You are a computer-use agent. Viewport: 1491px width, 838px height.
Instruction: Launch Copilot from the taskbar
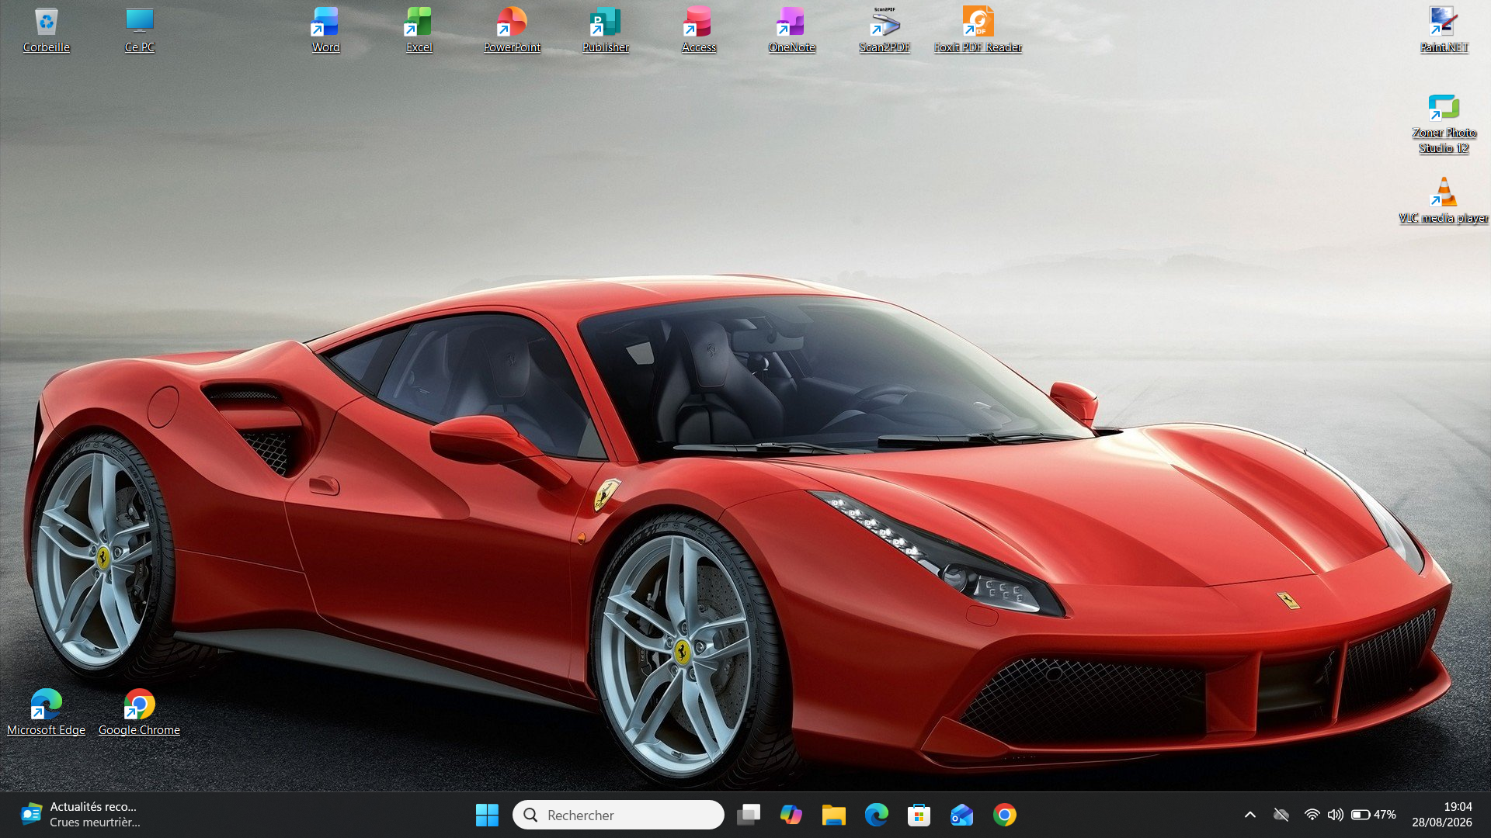(791, 815)
